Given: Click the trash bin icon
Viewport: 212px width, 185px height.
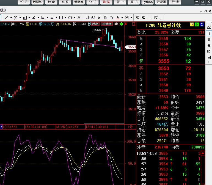Looking at the screenshot, I should pos(104,18).
